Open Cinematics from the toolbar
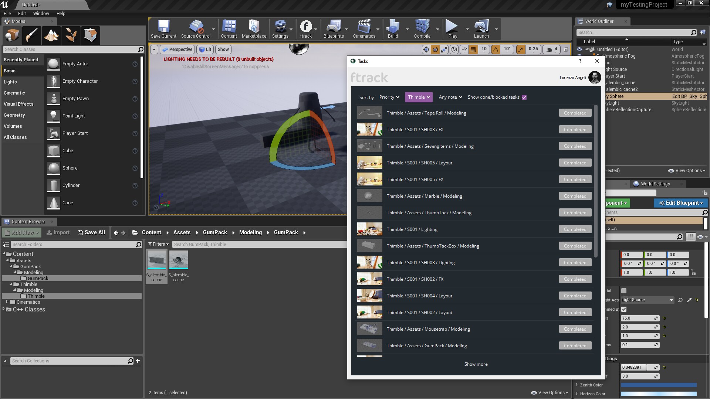The image size is (710, 399). (365, 29)
